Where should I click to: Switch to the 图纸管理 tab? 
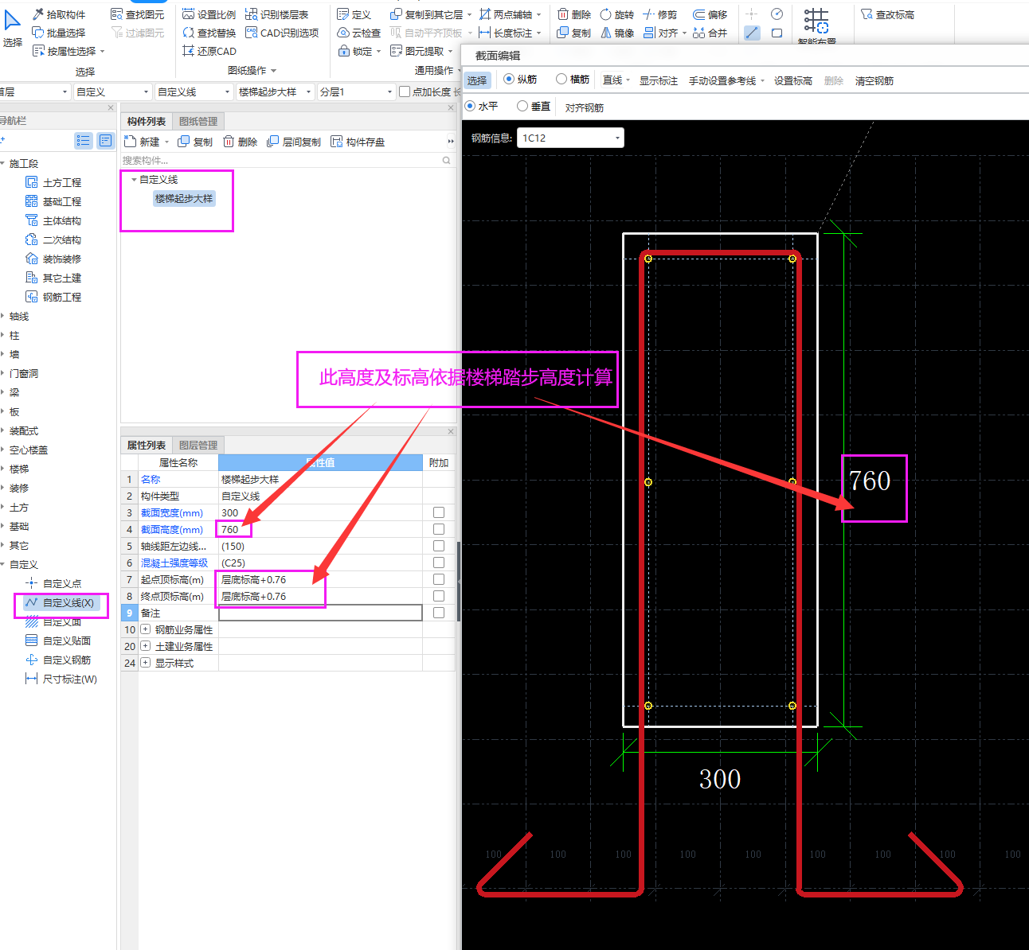pyautogui.click(x=198, y=121)
